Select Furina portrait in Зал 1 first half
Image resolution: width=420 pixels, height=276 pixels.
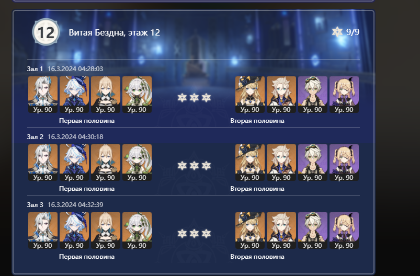[74, 95]
